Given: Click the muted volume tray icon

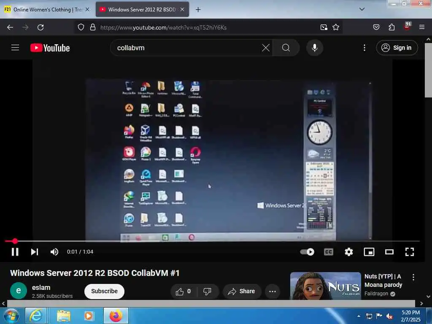Looking at the screenshot, I should [x=389, y=316].
